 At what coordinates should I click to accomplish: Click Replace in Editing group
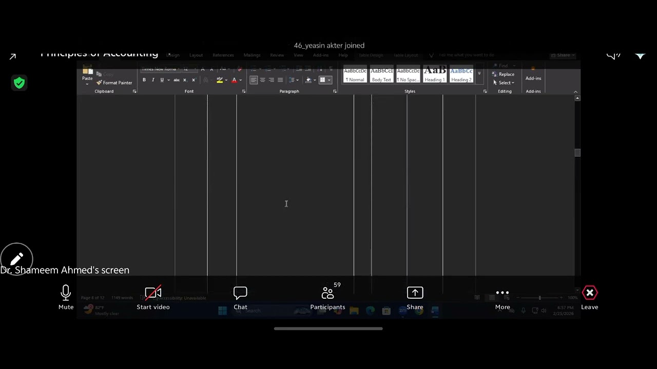(503, 74)
